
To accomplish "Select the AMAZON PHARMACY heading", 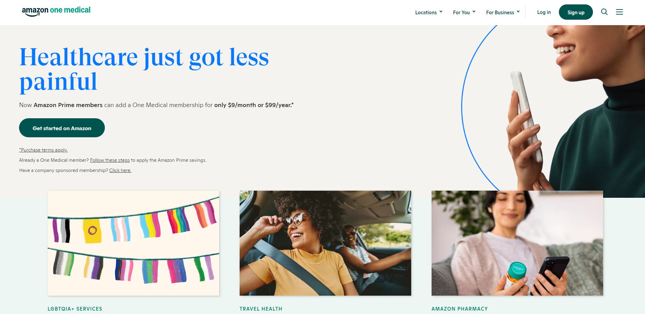I will (x=459, y=309).
